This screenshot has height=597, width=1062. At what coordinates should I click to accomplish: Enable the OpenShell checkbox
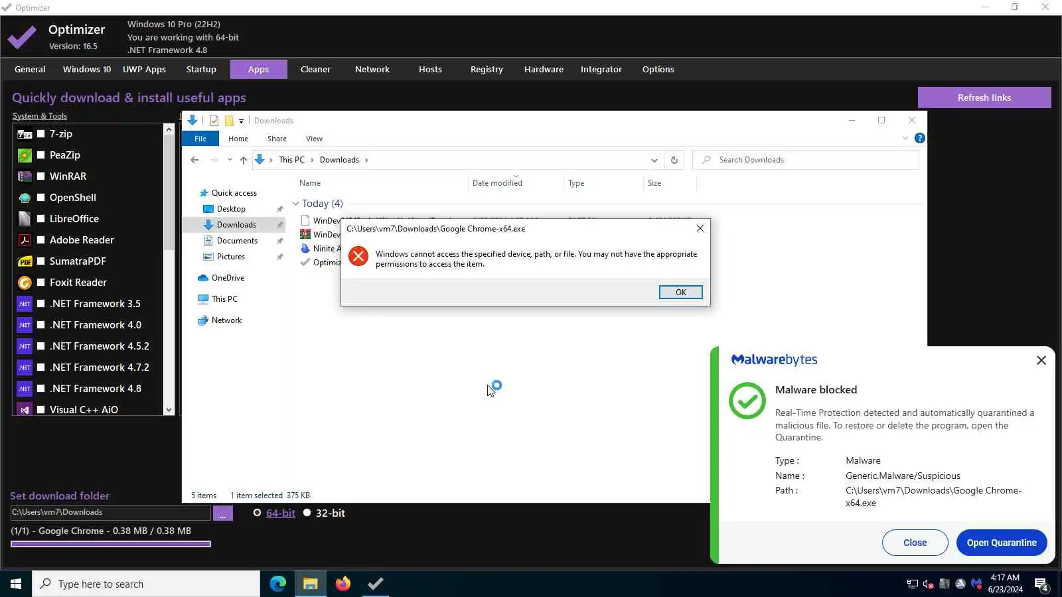point(41,198)
